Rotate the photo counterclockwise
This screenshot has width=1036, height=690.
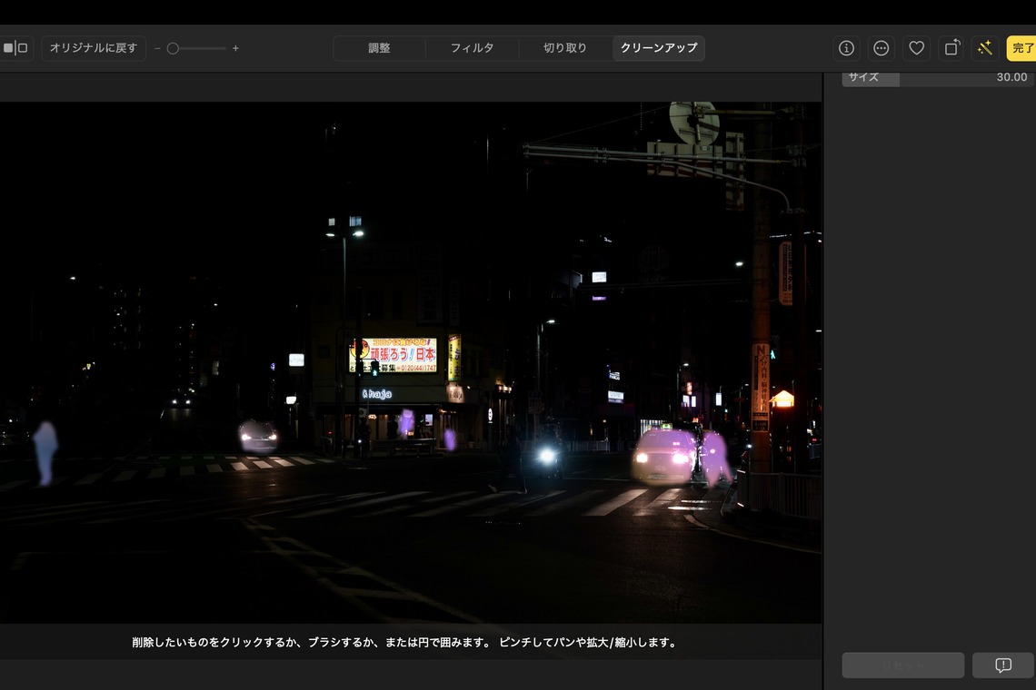(951, 47)
